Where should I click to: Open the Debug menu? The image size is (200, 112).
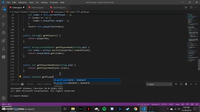pos(44,2)
